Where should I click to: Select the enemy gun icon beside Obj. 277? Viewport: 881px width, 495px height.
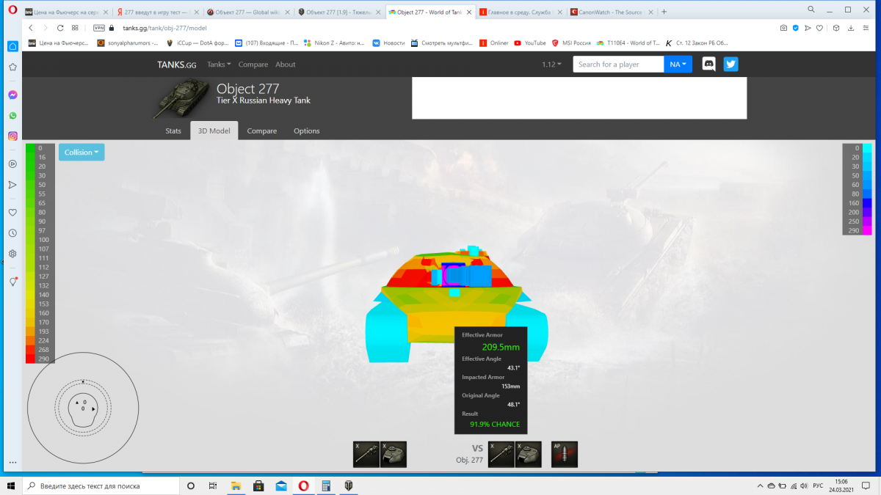501,454
